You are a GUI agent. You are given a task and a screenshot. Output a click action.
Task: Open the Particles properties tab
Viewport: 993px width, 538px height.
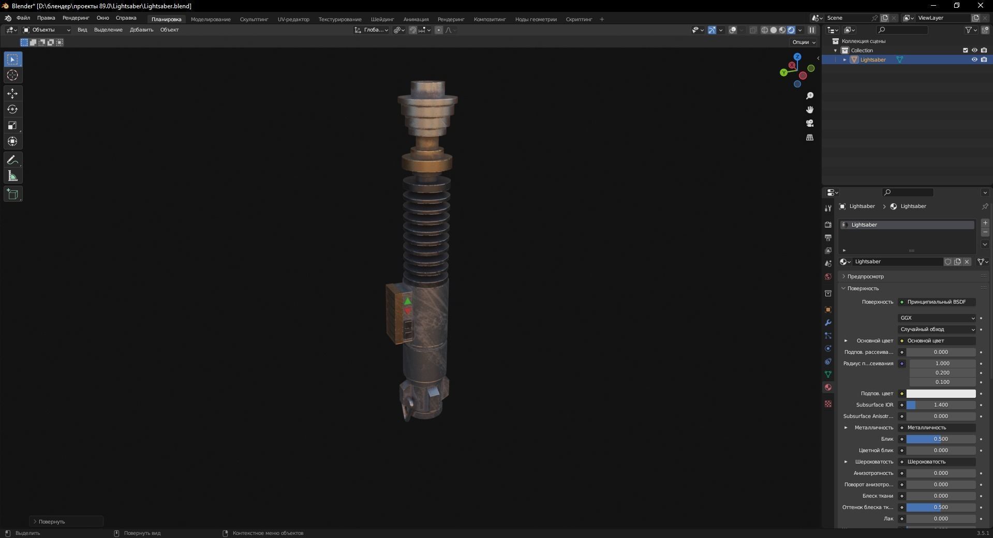pyautogui.click(x=828, y=335)
